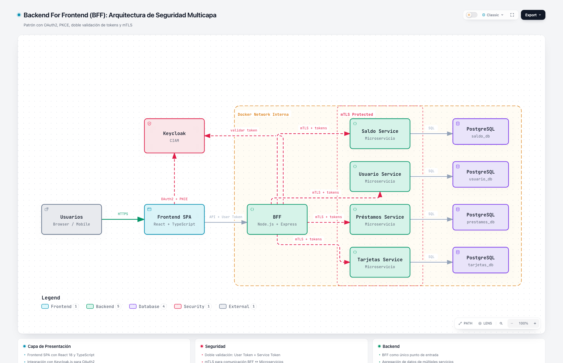
Task: Open the Export dropdown menu
Action: point(533,15)
